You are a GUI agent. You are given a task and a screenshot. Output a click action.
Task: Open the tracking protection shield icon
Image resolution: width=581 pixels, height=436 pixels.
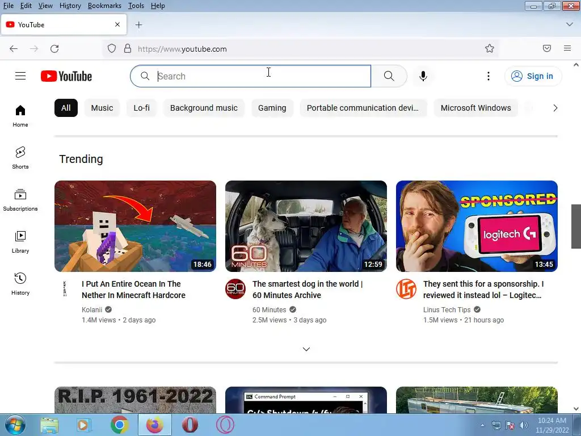pos(112,49)
